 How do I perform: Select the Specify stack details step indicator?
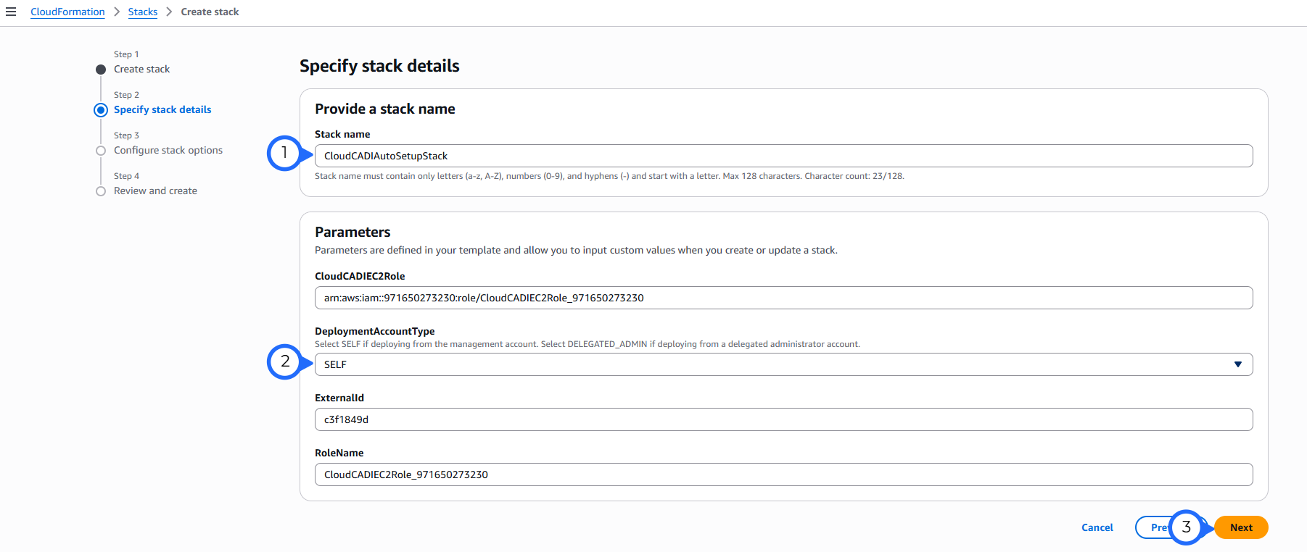(101, 110)
